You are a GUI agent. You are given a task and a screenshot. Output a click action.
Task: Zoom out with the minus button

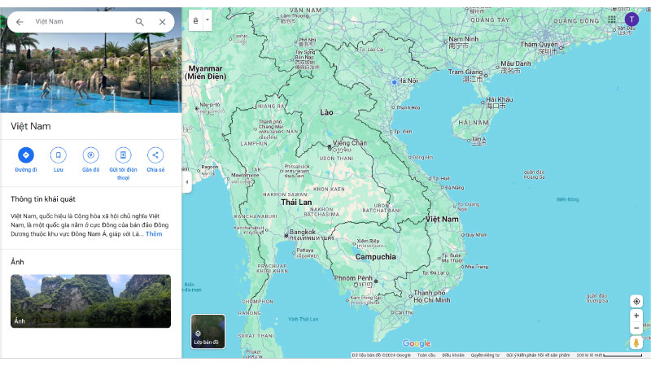click(x=636, y=329)
